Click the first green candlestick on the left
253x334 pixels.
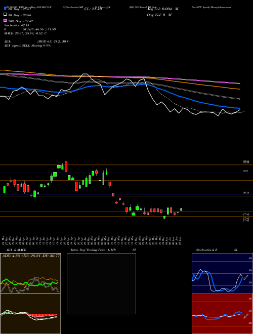pos(4,190)
